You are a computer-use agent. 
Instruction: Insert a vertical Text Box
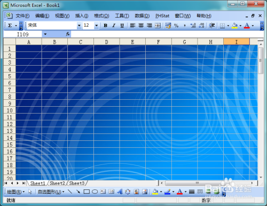112,192
